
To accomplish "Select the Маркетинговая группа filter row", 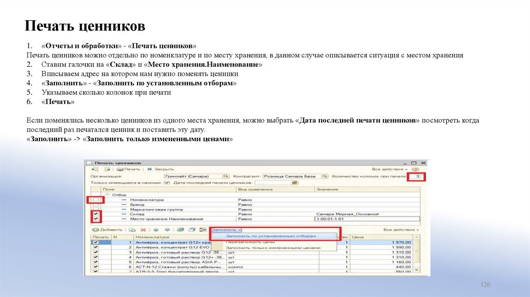I will pos(256,210).
